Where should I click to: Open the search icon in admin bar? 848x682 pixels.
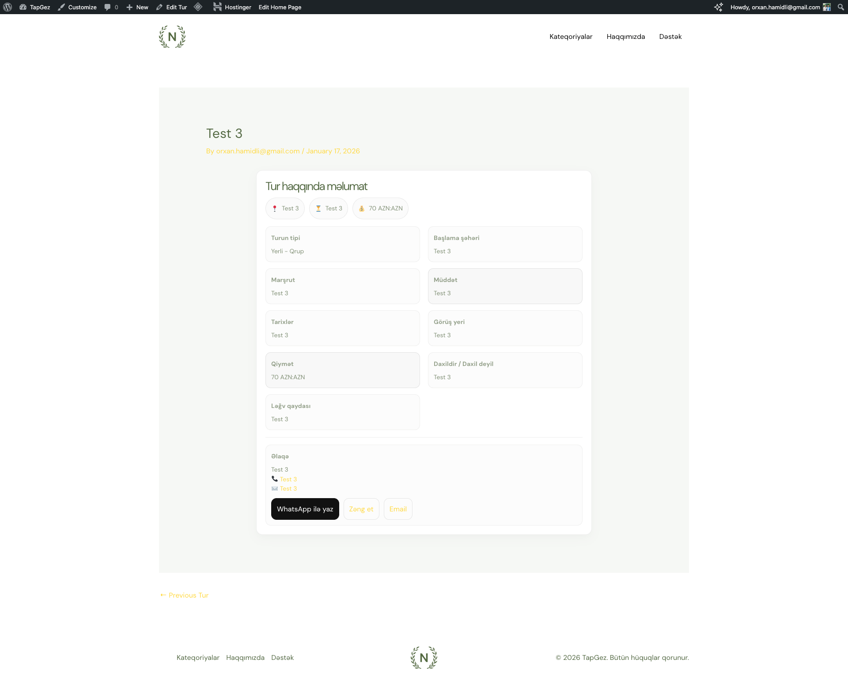pyautogui.click(x=840, y=7)
